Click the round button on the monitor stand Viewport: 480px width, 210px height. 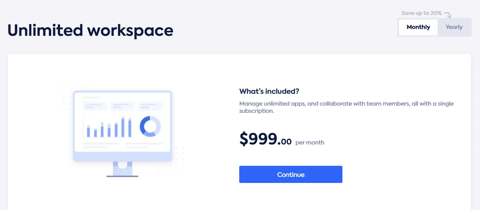(x=122, y=165)
